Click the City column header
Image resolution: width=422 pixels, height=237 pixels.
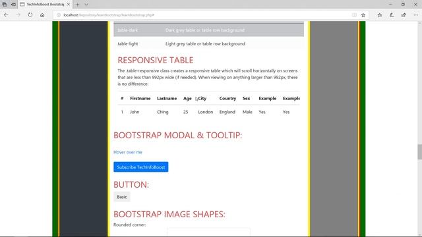tap(202, 98)
